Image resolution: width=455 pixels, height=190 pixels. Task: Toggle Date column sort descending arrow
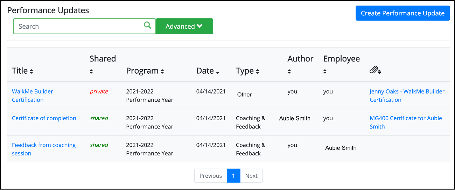click(218, 72)
